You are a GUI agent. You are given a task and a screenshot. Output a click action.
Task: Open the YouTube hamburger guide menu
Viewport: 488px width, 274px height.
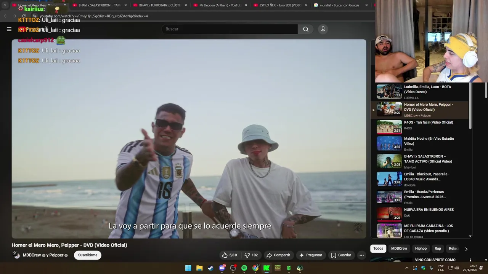click(9, 29)
